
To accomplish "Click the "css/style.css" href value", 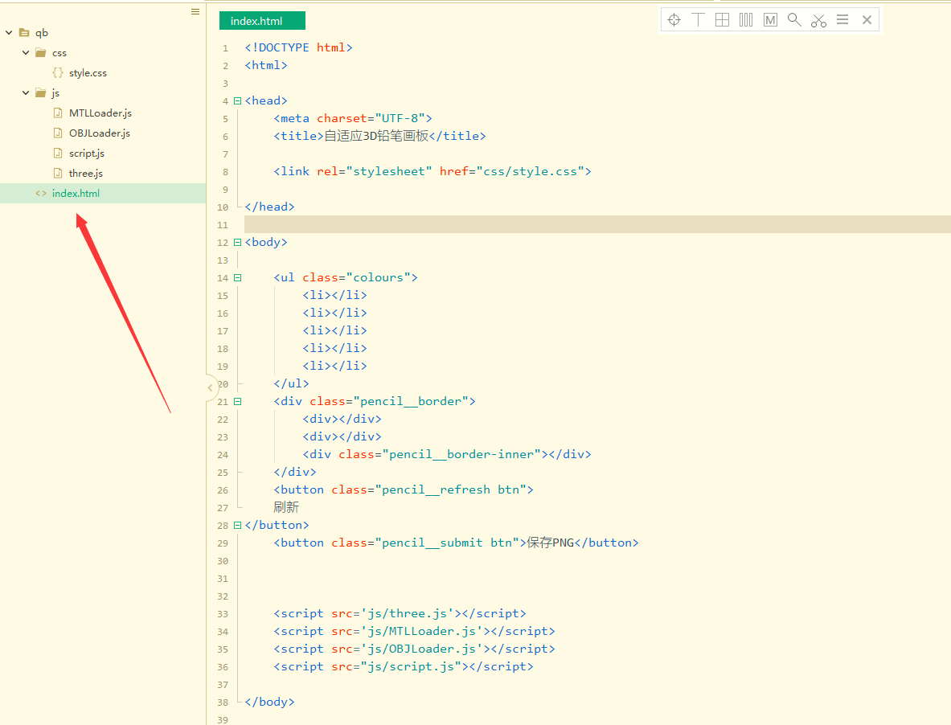I will 530,171.
